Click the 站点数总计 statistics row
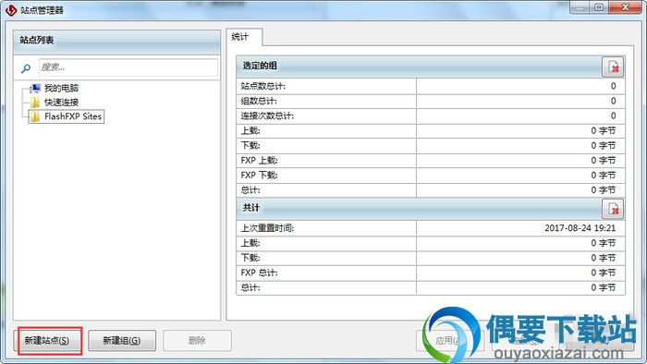647x364 pixels. (x=431, y=86)
